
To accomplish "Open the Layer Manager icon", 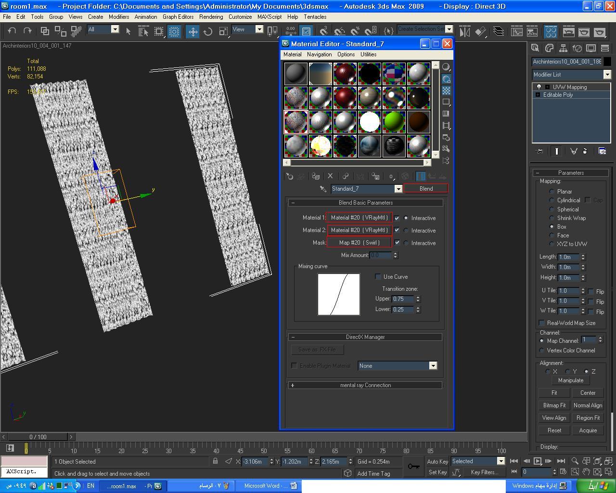I will coord(499,32).
